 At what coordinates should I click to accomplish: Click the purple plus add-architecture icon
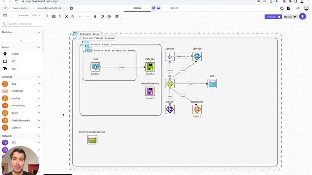(x=71, y=8)
